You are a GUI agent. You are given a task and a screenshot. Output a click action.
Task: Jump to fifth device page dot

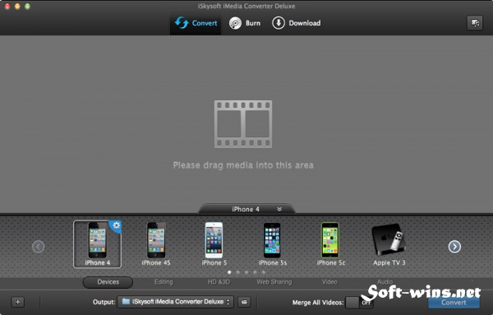click(264, 272)
